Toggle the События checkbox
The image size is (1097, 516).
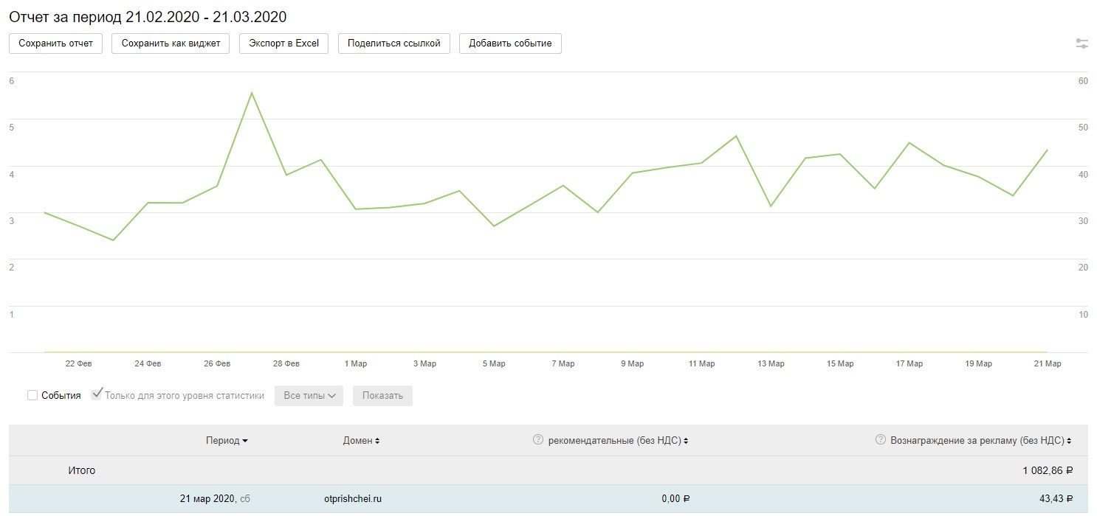click(x=32, y=396)
